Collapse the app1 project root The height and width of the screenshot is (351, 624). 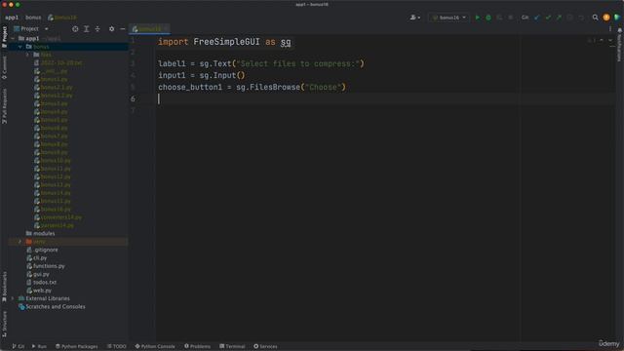click(x=13, y=39)
